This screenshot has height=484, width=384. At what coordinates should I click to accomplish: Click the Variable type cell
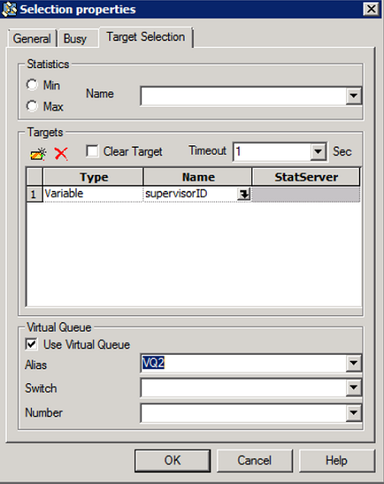coord(93,194)
